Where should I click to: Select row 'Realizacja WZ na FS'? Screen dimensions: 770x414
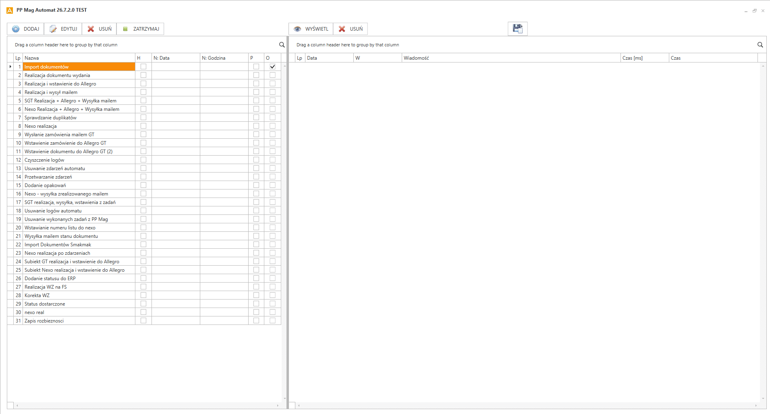(144, 287)
